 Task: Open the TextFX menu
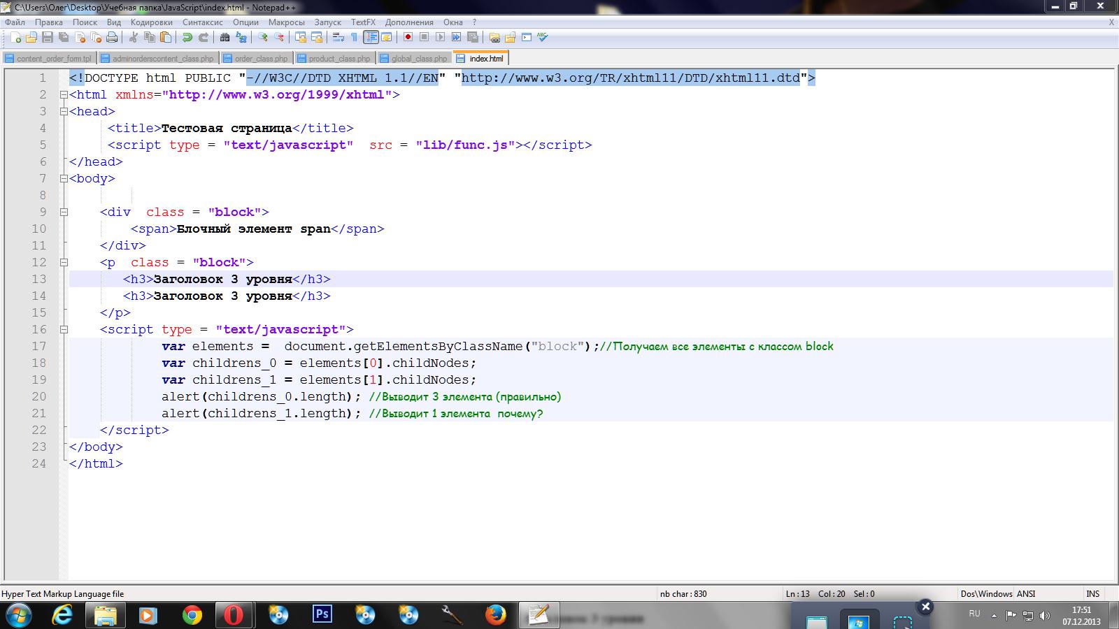pos(363,22)
